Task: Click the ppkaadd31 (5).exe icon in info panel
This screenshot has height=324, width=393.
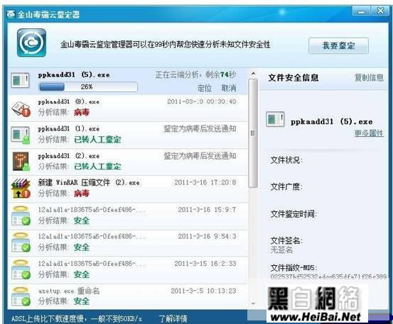Action: coord(275,119)
